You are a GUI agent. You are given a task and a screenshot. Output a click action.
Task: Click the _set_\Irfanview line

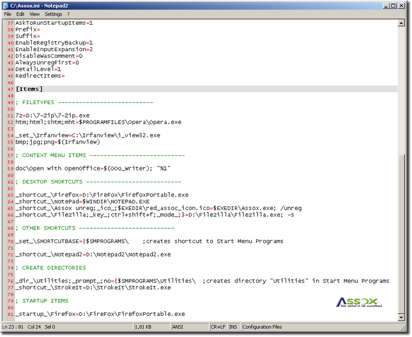pos(88,135)
